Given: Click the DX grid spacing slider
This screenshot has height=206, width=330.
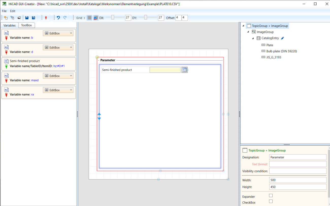Looking at the screenshot, I should coord(113,18).
